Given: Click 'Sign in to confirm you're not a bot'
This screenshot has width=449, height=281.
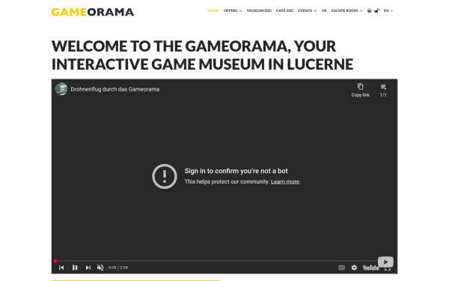Looking at the screenshot, I should [x=236, y=171].
